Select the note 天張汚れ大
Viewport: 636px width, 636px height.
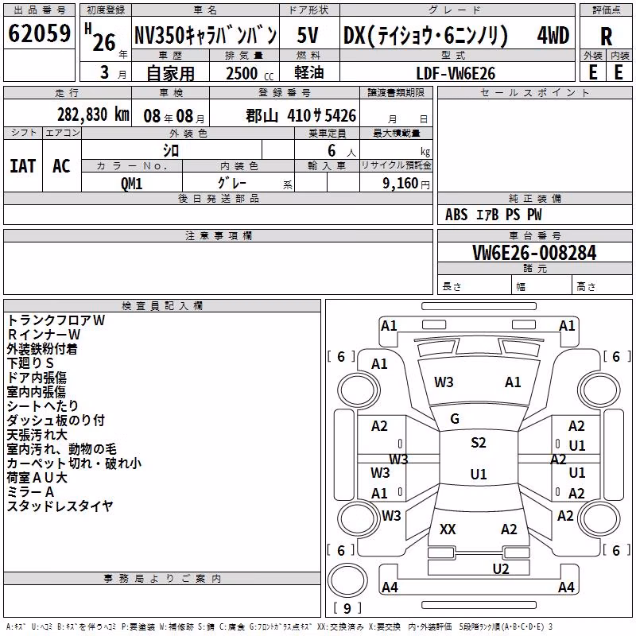37,434
